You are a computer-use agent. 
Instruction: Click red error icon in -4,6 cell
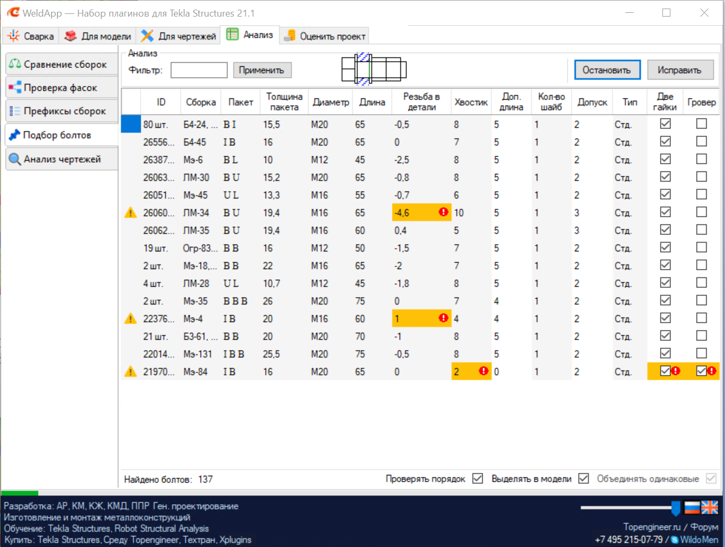point(443,212)
